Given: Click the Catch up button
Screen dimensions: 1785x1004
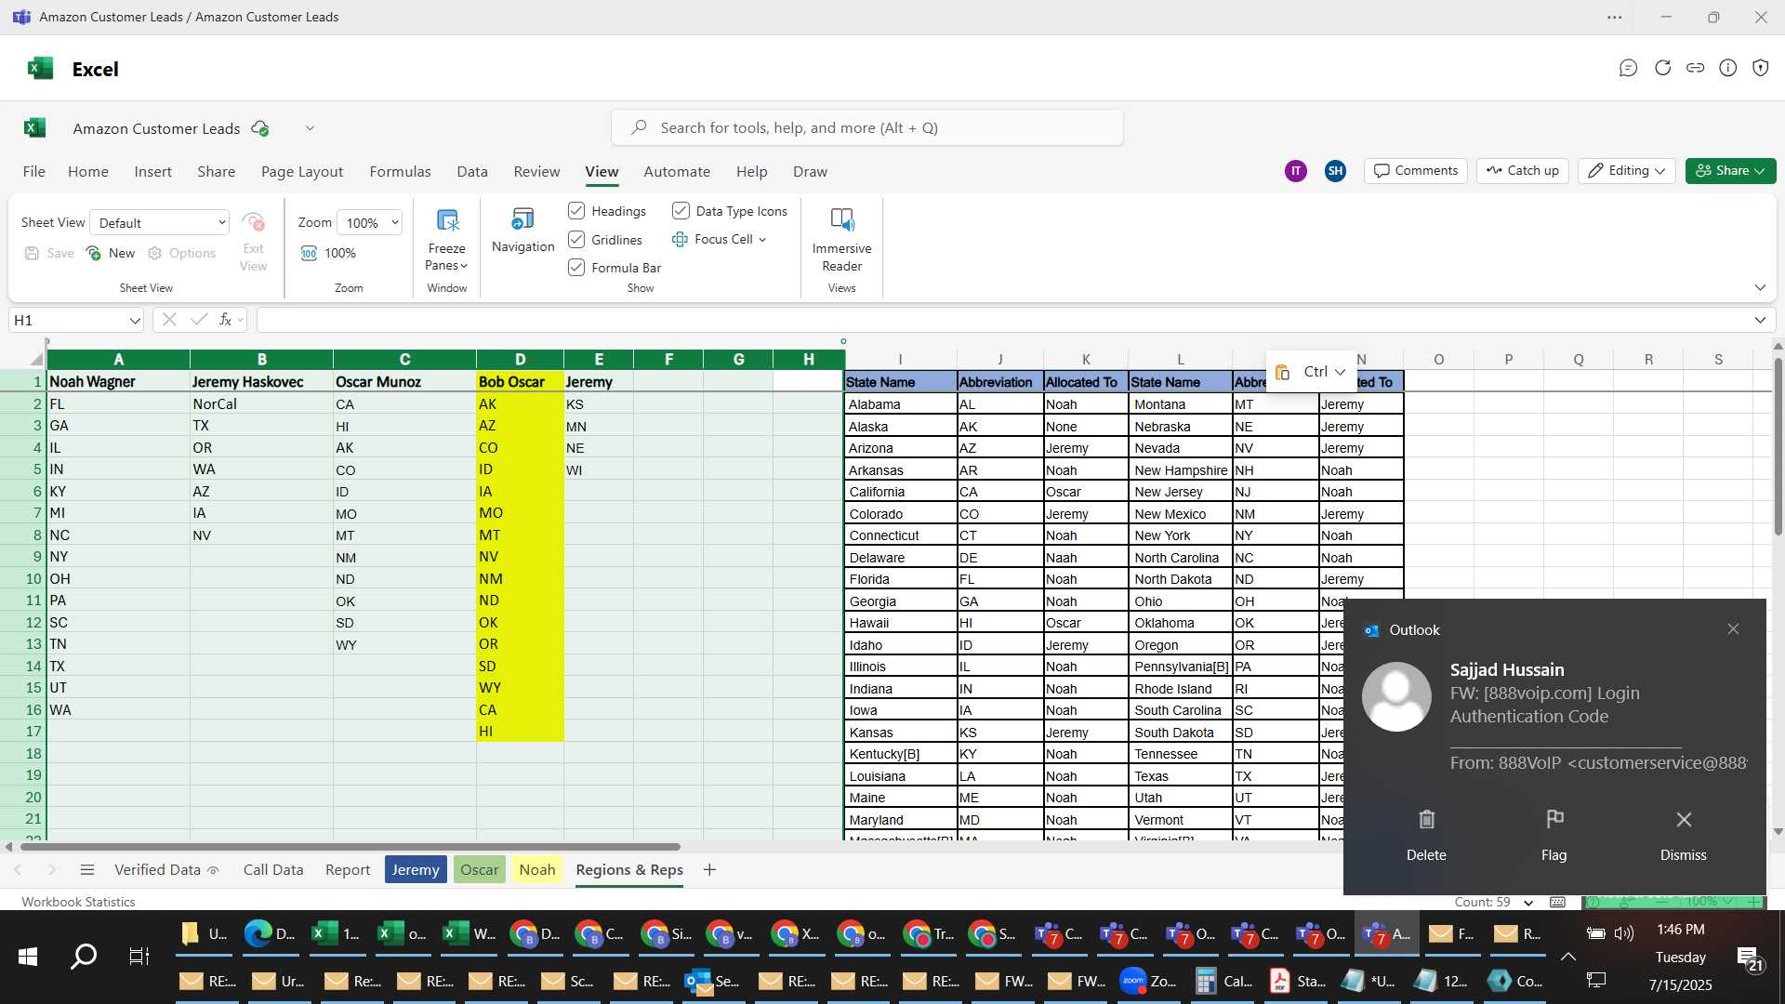Looking at the screenshot, I should point(1522,171).
